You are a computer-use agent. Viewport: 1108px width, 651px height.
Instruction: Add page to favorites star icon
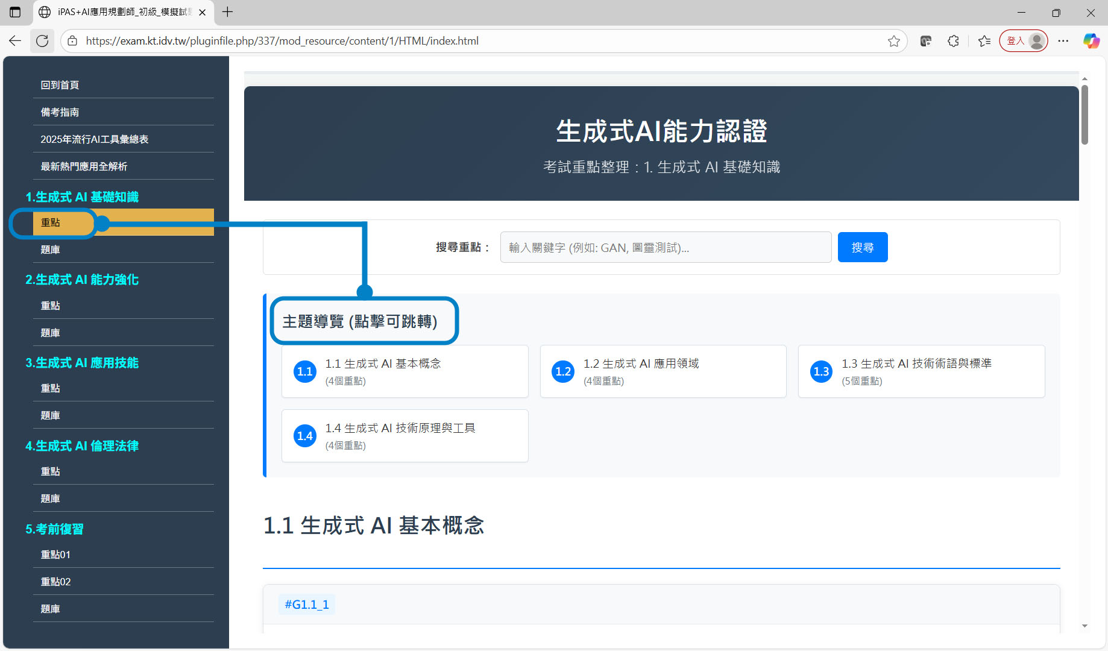pos(893,41)
